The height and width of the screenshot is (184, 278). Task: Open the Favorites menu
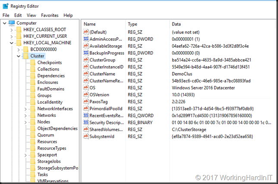click(x=50, y=15)
